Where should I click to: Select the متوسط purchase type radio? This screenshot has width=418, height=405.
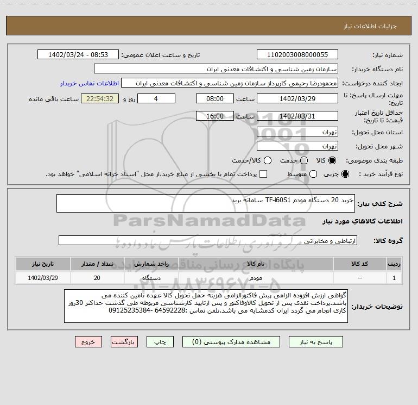point(313,174)
